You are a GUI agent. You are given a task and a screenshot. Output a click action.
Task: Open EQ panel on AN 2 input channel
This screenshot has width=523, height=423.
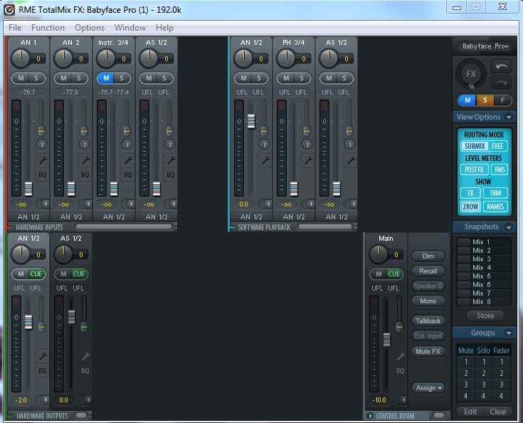point(85,175)
